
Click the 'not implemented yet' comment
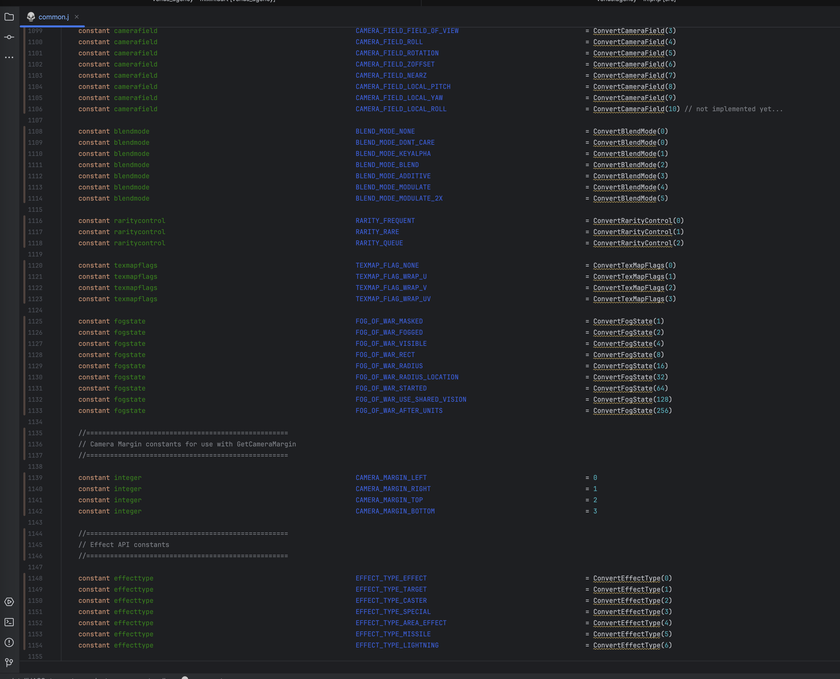click(733, 109)
